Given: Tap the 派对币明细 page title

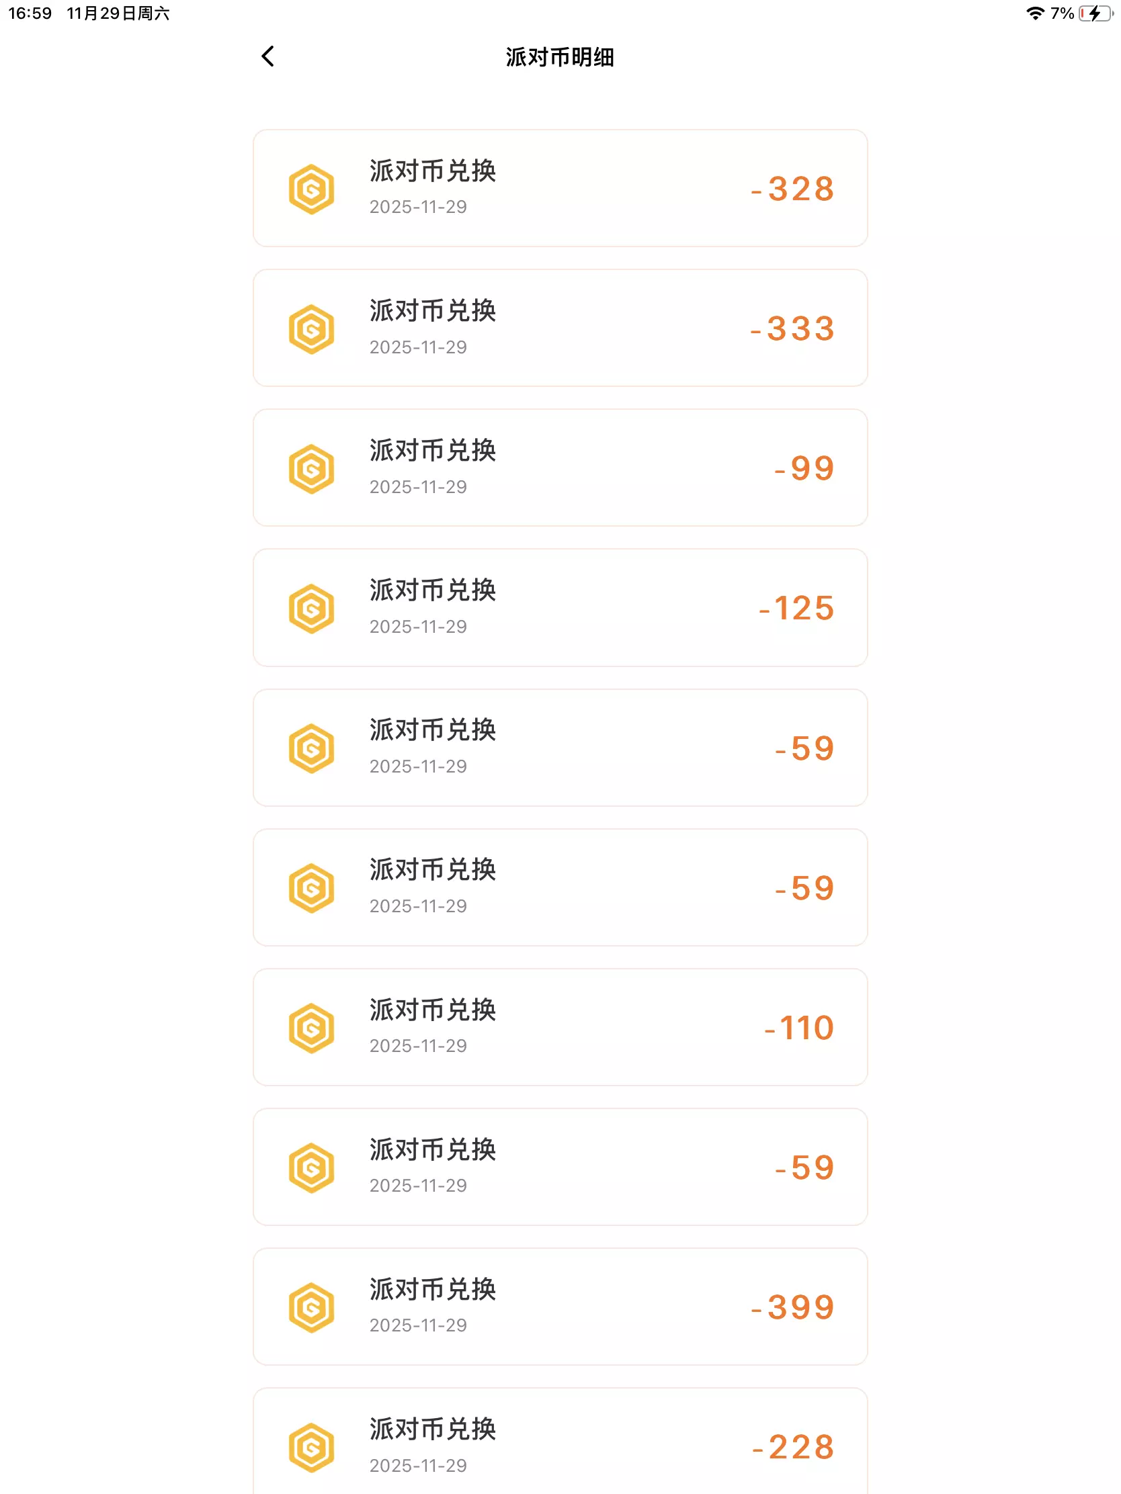Looking at the screenshot, I should point(560,57).
